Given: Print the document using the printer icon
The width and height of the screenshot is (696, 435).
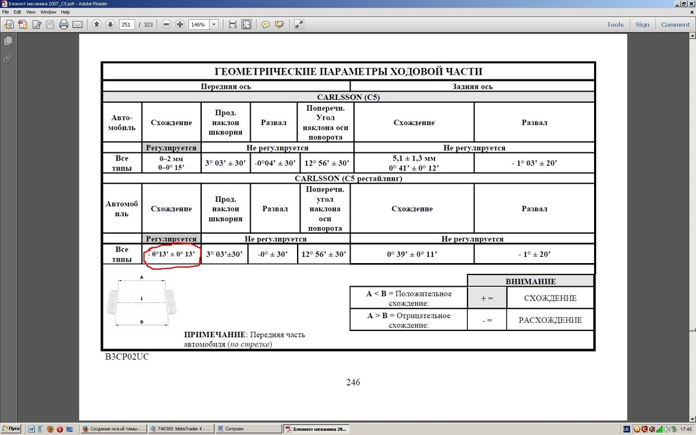Looking at the screenshot, I should pos(64,24).
